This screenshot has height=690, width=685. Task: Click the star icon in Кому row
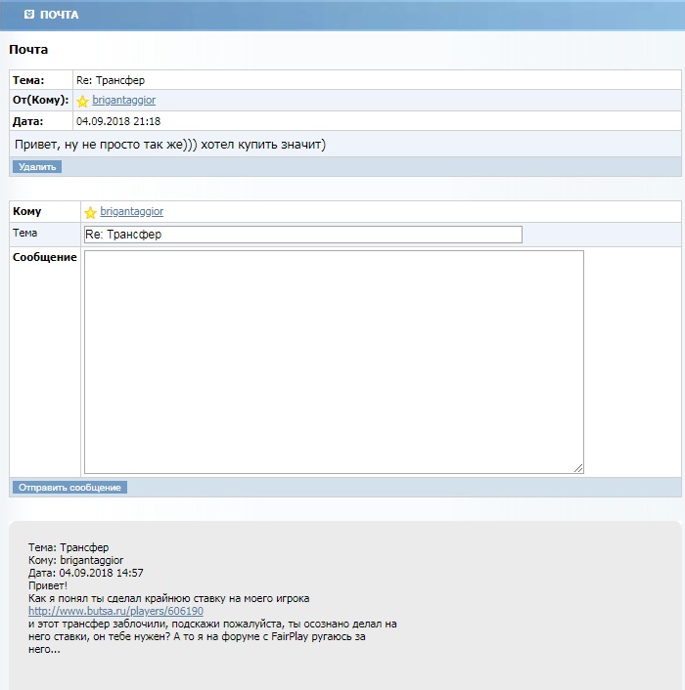coord(90,212)
